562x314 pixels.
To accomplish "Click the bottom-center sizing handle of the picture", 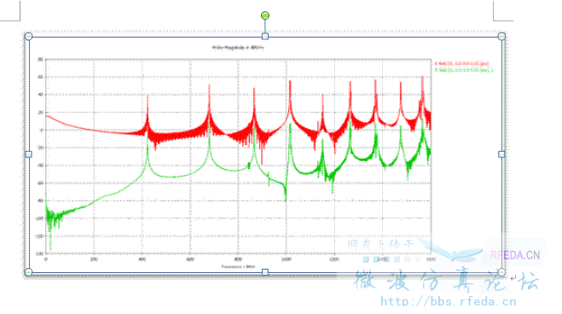I will (265, 272).
